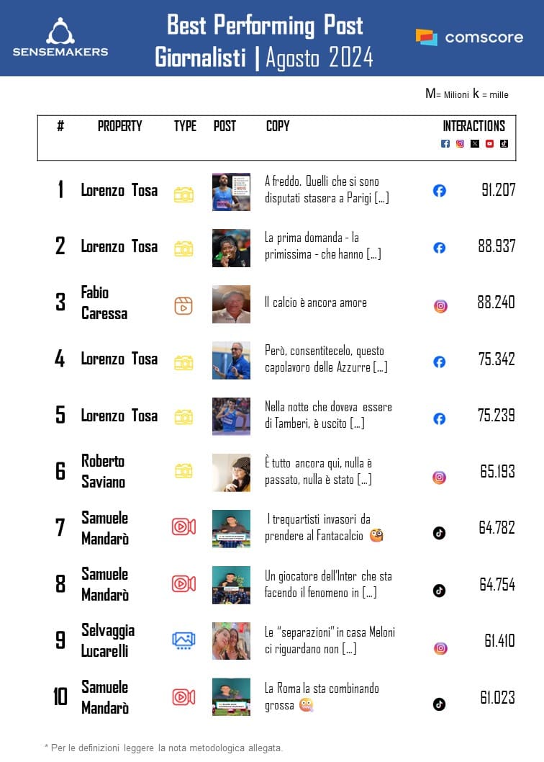Click the X icon under Interactions header
The height and width of the screenshot is (762, 544).
click(x=475, y=143)
